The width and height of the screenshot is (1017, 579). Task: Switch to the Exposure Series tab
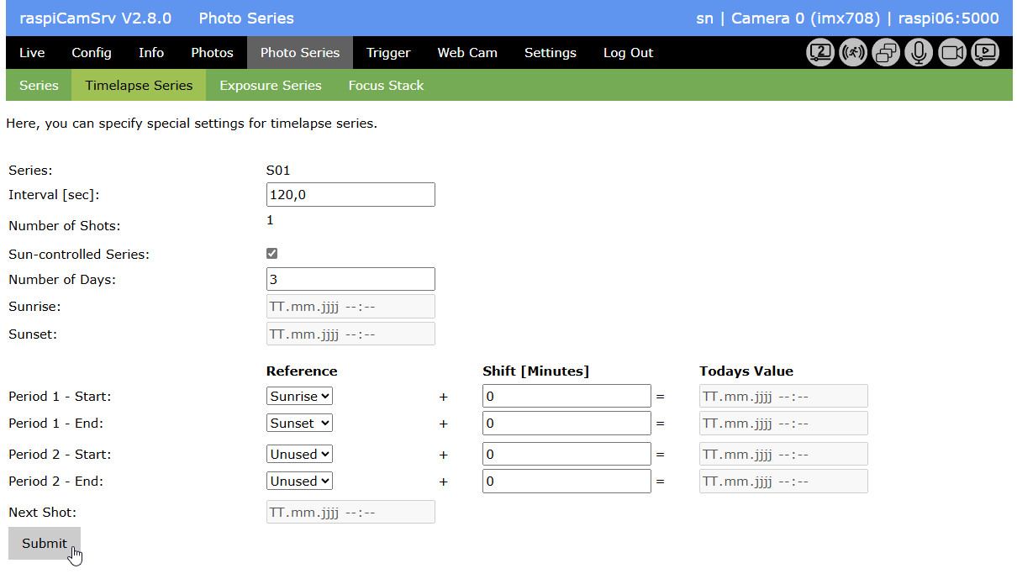click(270, 86)
